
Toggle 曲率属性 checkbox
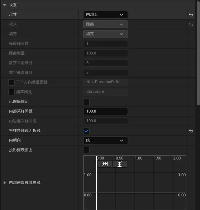[11, 92]
